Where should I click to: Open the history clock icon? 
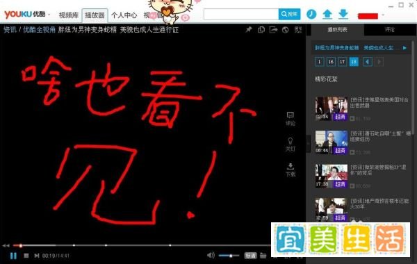pos(311,14)
